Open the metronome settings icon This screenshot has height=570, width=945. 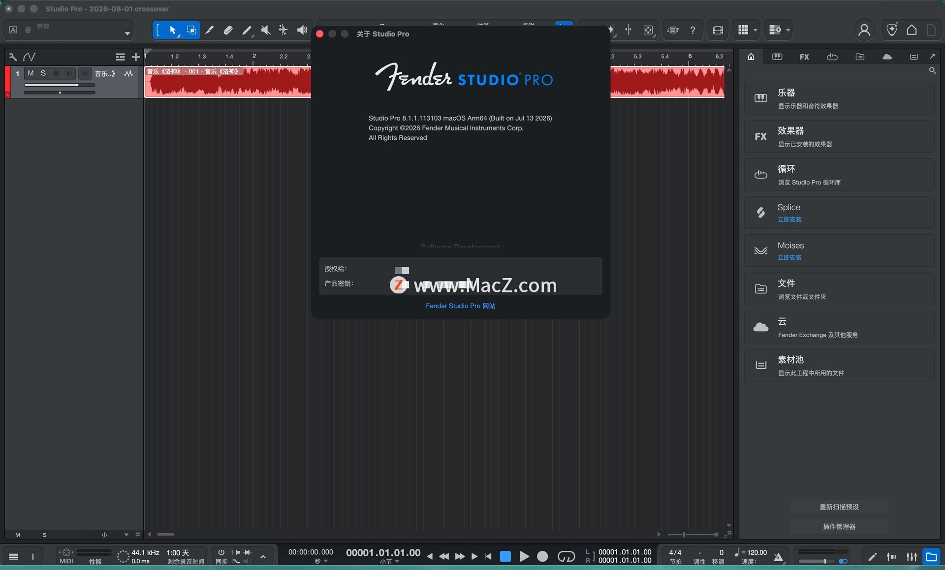point(778,557)
